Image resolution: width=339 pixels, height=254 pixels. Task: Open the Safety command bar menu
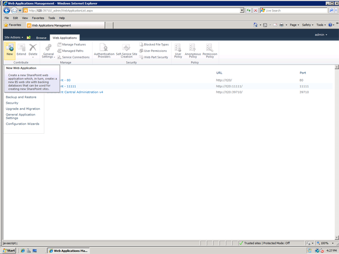(x=308, y=25)
